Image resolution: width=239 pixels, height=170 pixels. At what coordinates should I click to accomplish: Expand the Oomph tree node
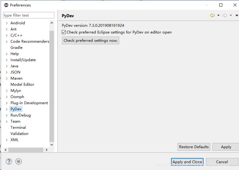point(7,97)
